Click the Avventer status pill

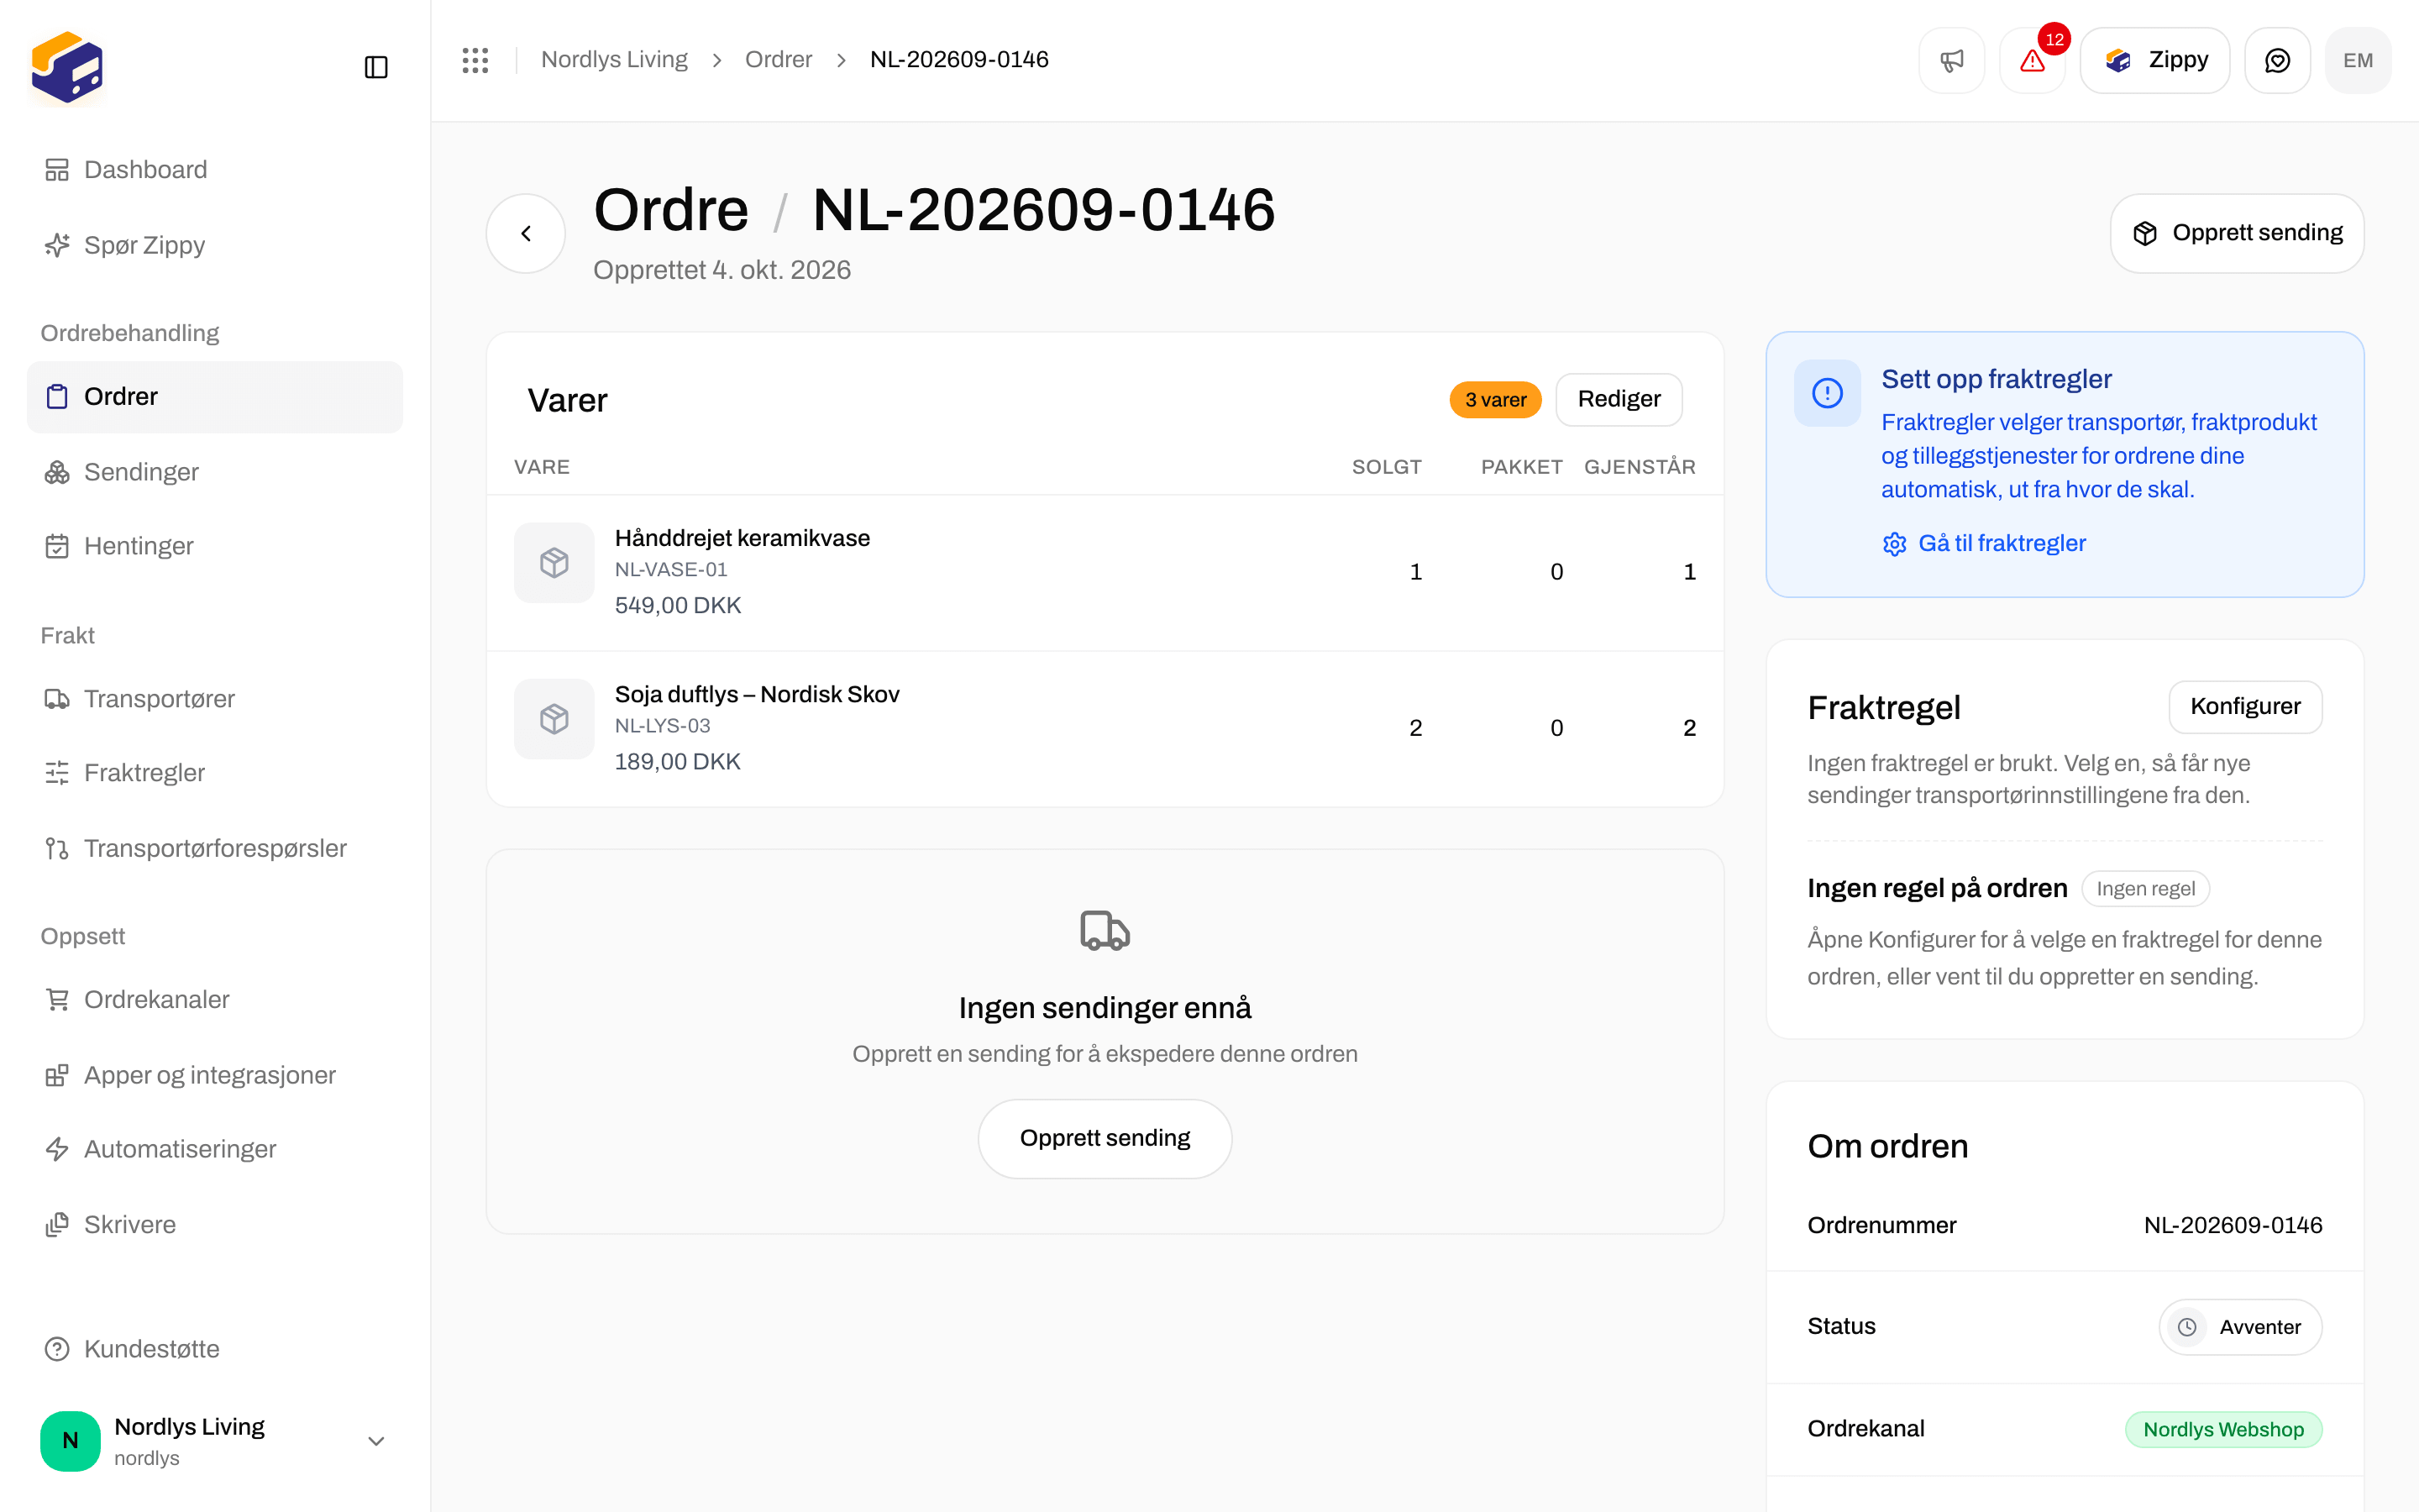(2240, 1327)
